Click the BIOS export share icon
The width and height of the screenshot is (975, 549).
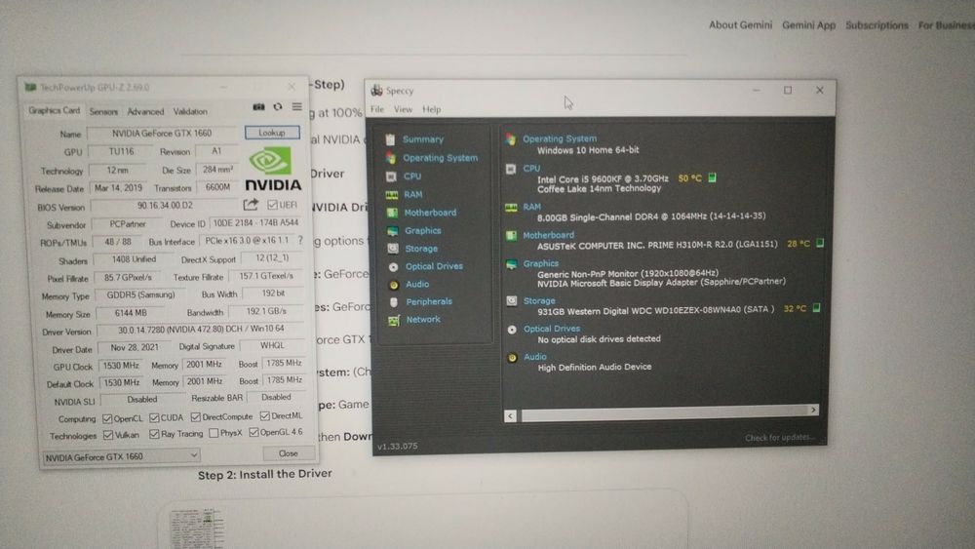251,205
